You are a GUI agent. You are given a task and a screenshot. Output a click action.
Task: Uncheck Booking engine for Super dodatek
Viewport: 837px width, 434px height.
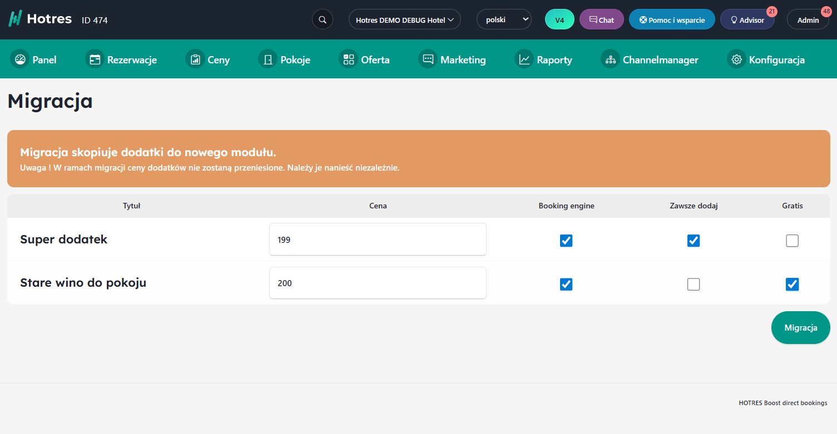coord(566,241)
